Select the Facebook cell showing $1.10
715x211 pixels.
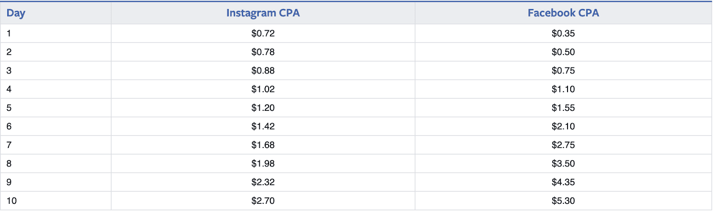point(563,89)
